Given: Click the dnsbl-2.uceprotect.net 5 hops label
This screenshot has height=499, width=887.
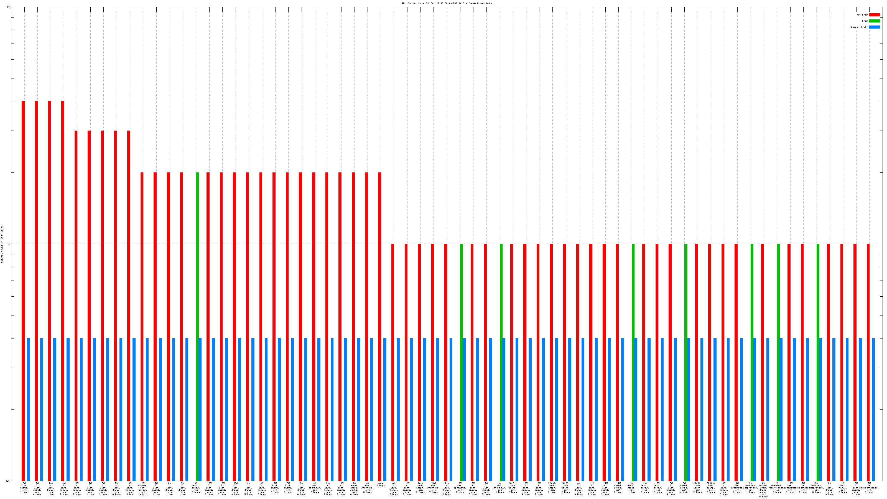Looking at the screenshot, I should (776, 488).
